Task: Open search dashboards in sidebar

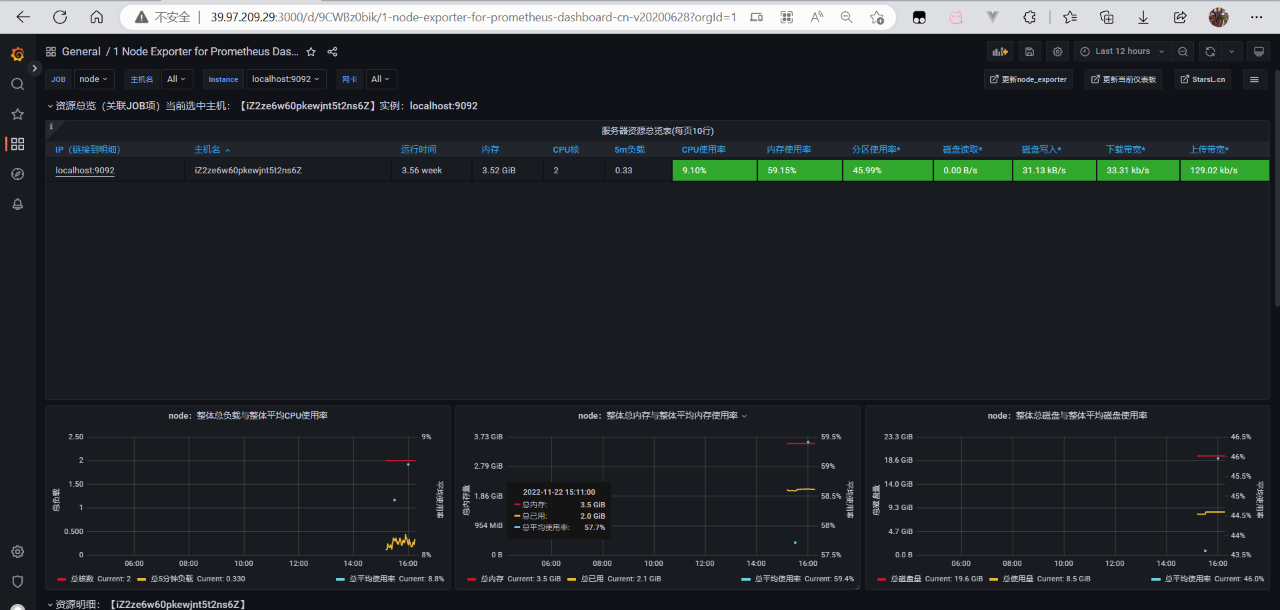Action: click(18, 84)
